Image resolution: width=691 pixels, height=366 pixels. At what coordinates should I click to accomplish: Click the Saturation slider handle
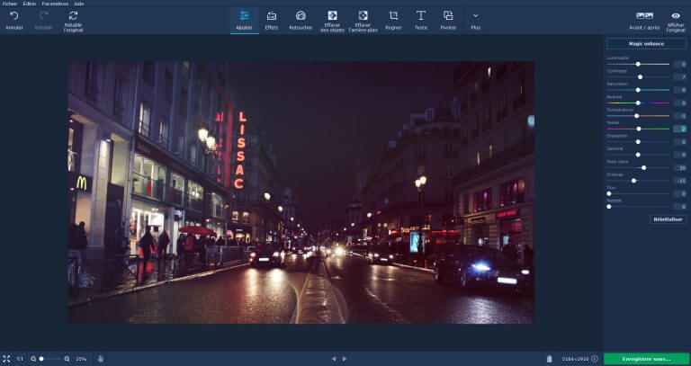[638, 90]
